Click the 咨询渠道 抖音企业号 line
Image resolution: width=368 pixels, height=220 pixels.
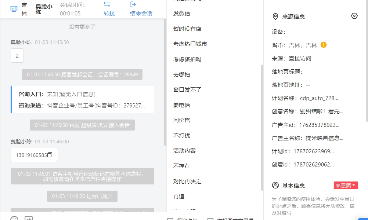[x=82, y=106]
